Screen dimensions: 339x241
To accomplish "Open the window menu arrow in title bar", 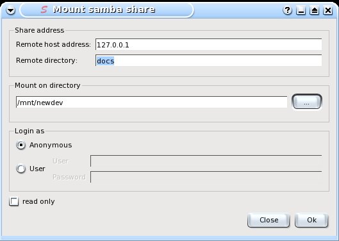I will [x=11, y=10].
